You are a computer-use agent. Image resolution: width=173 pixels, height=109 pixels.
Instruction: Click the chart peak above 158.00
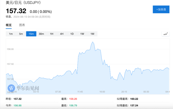[93, 42]
